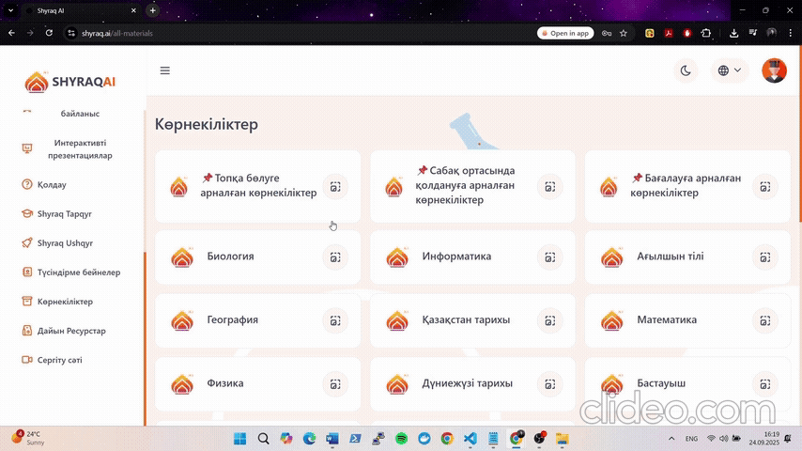Open the Ағылшын тілі materials card
The height and width of the screenshot is (451, 802).
coord(670,257)
